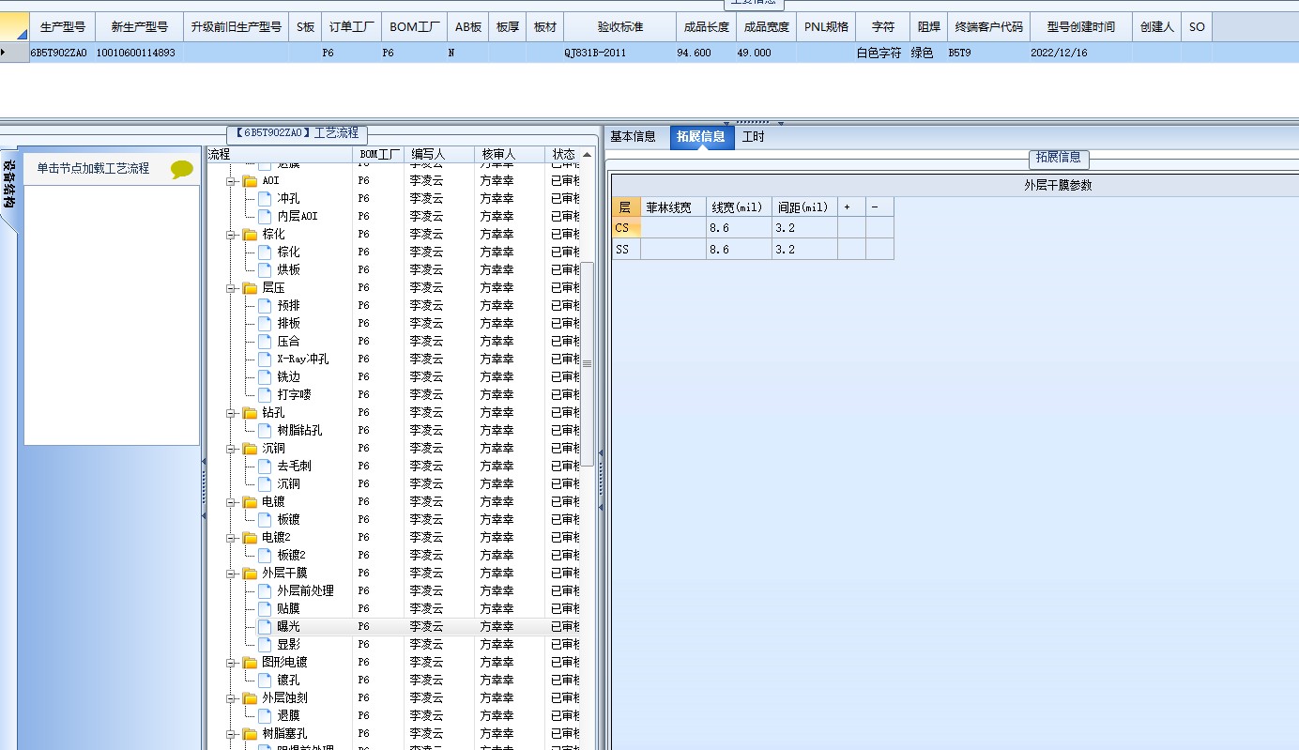Viewport: 1299px width, 750px height.
Task: Click the - cell in SS row
Action: (879, 250)
